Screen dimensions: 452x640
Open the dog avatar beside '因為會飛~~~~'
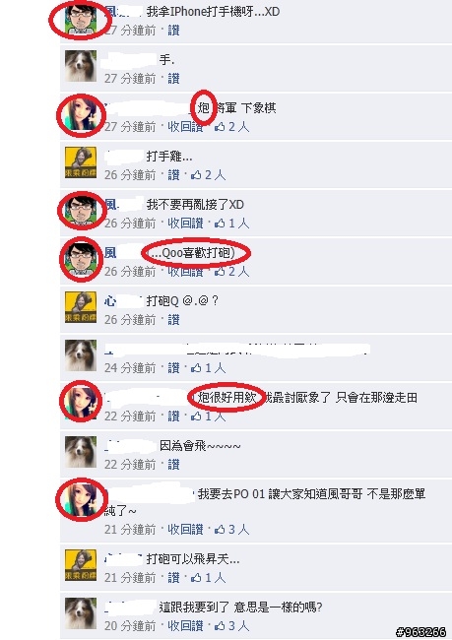click(81, 452)
